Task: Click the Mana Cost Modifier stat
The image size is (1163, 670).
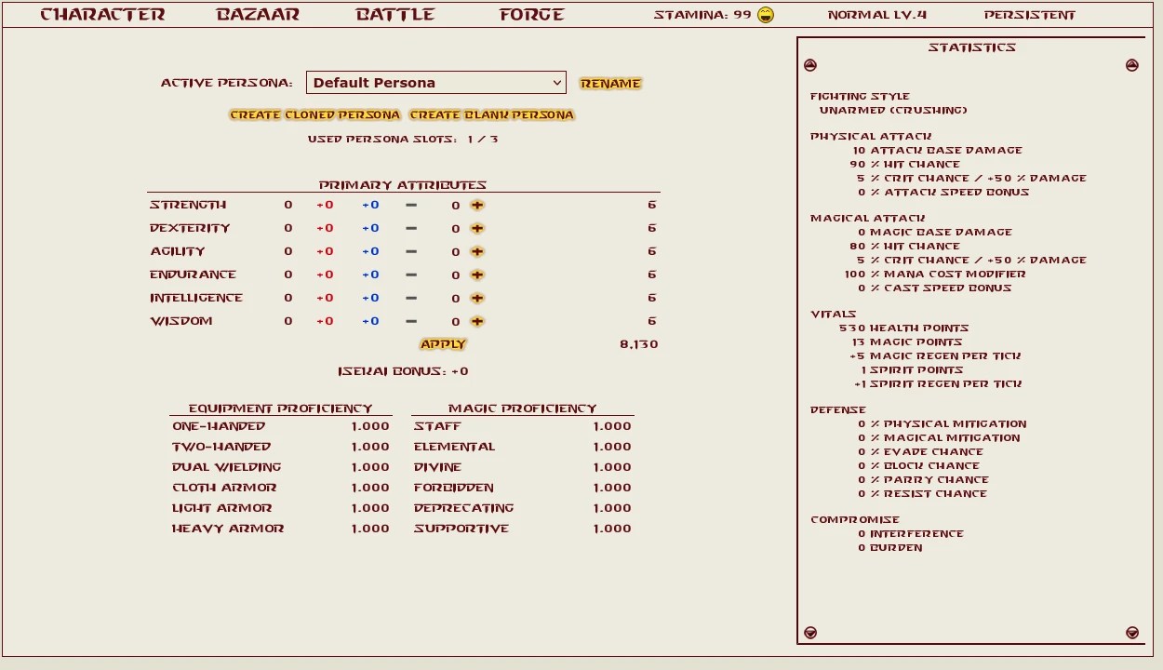Action: pos(935,274)
